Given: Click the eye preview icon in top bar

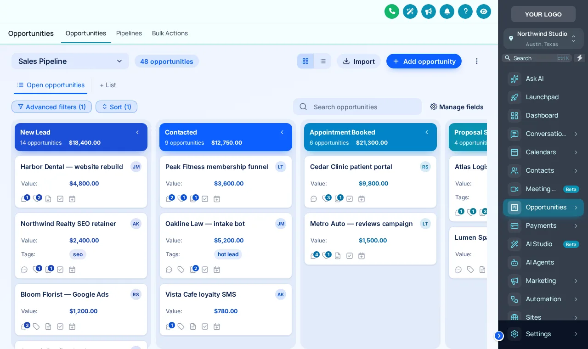Looking at the screenshot, I should [x=484, y=11].
